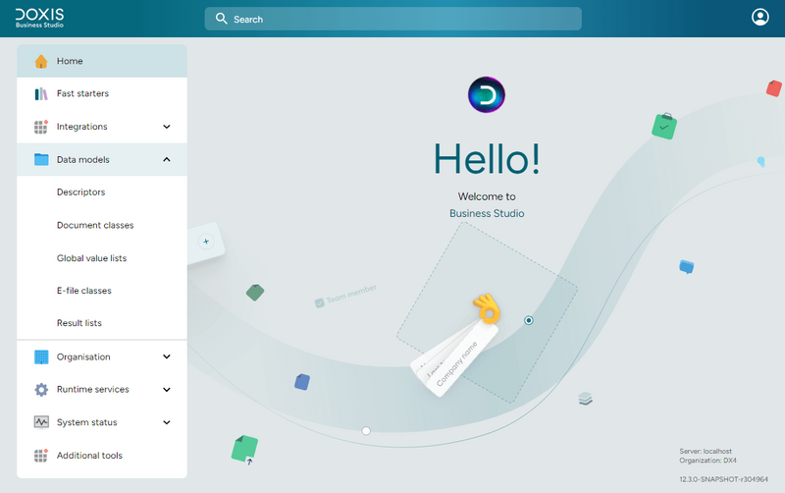Image resolution: width=785 pixels, height=493 pixels.
Task: Expand the Organisation section chevron
Action: click(167, 356)
